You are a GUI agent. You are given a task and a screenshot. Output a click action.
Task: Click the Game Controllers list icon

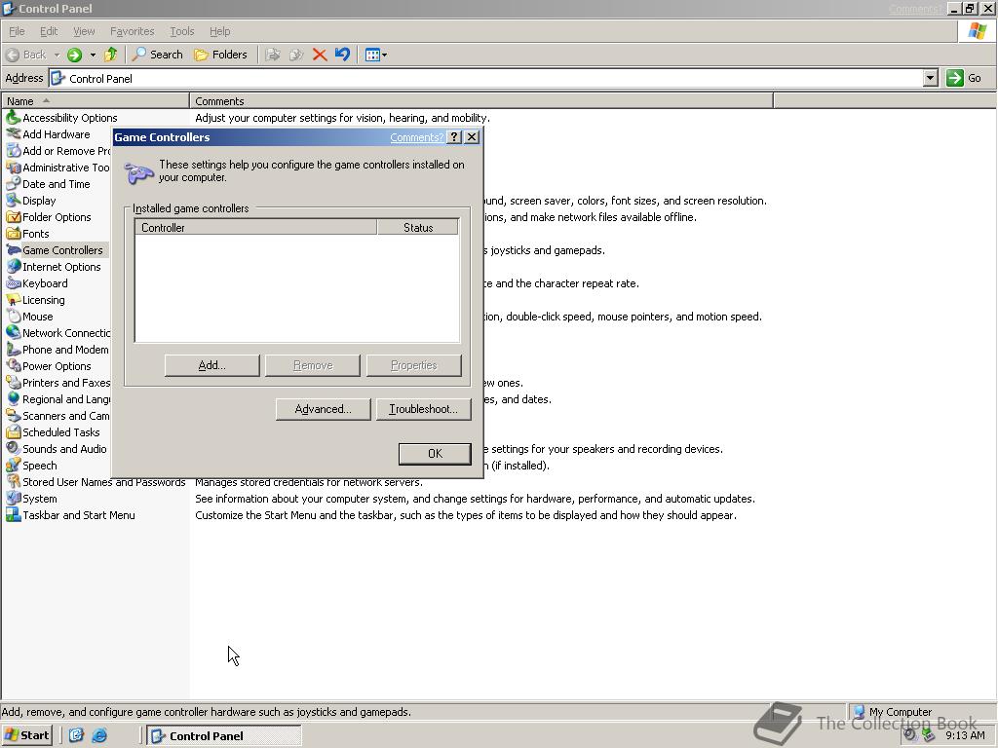(x=13, y=250)
